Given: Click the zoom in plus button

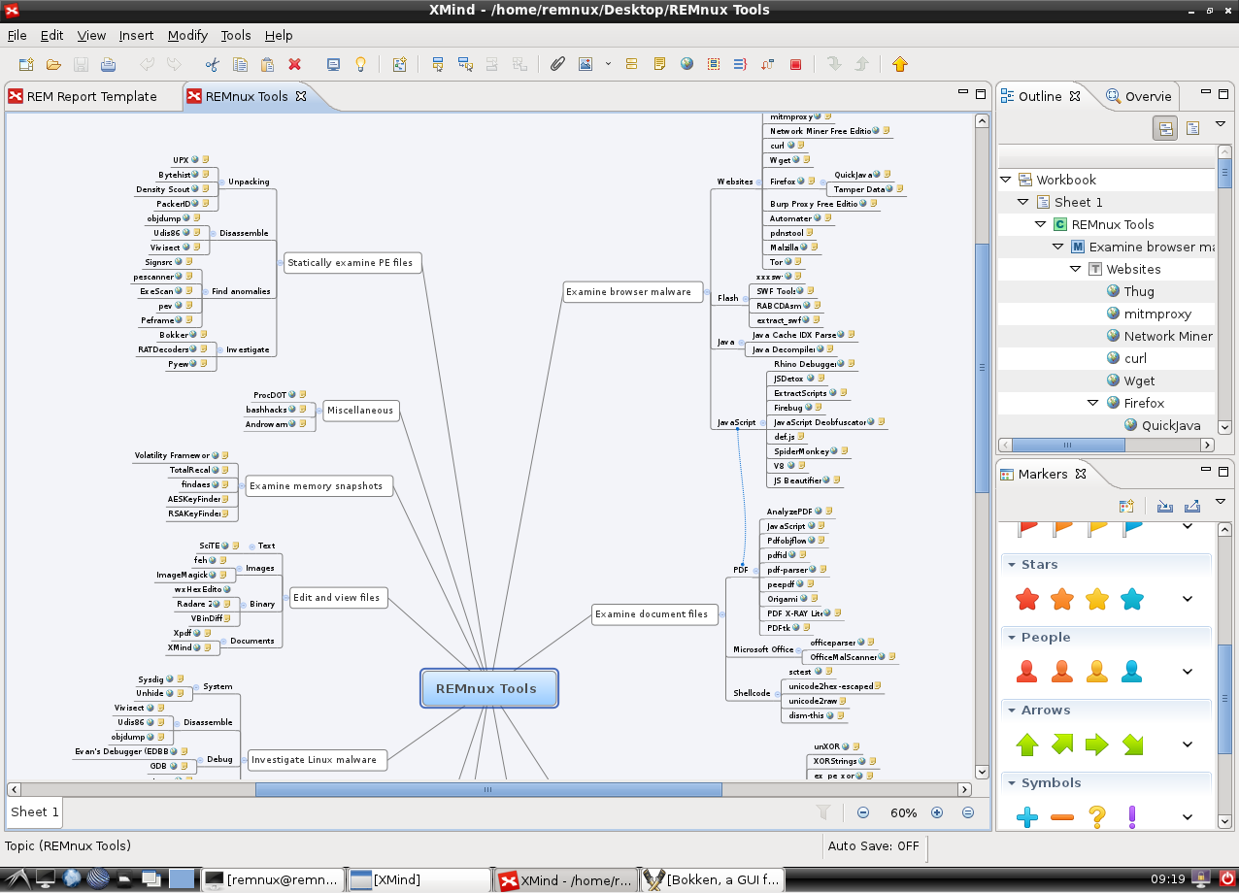Looking at the screenshot, I should [x=937, y=812].
